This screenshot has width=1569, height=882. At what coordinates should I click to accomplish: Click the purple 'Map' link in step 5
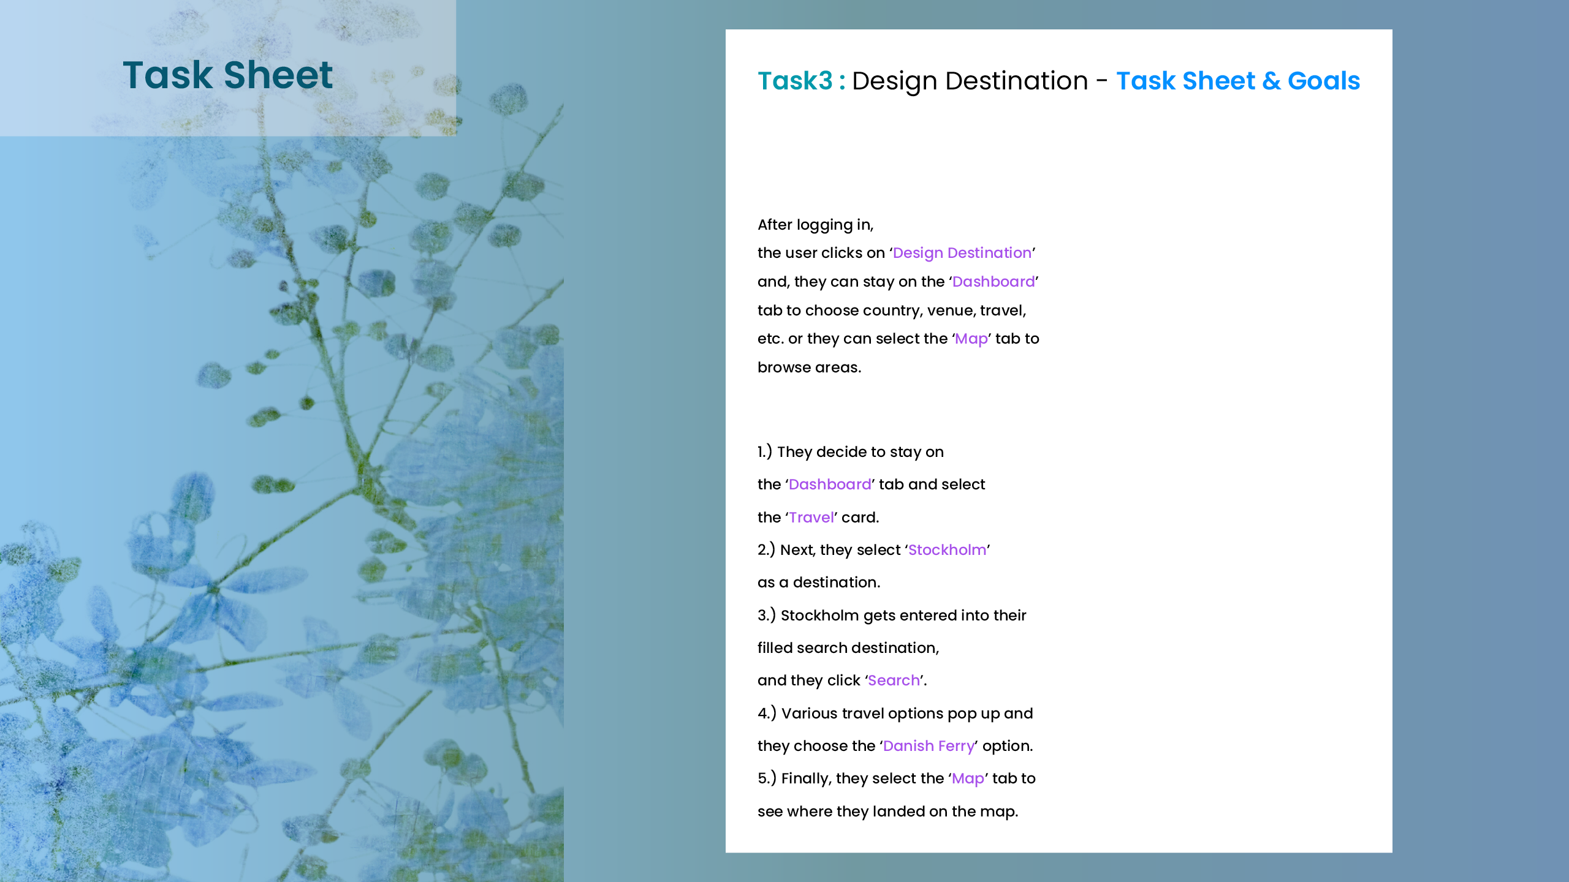(968, 778)
